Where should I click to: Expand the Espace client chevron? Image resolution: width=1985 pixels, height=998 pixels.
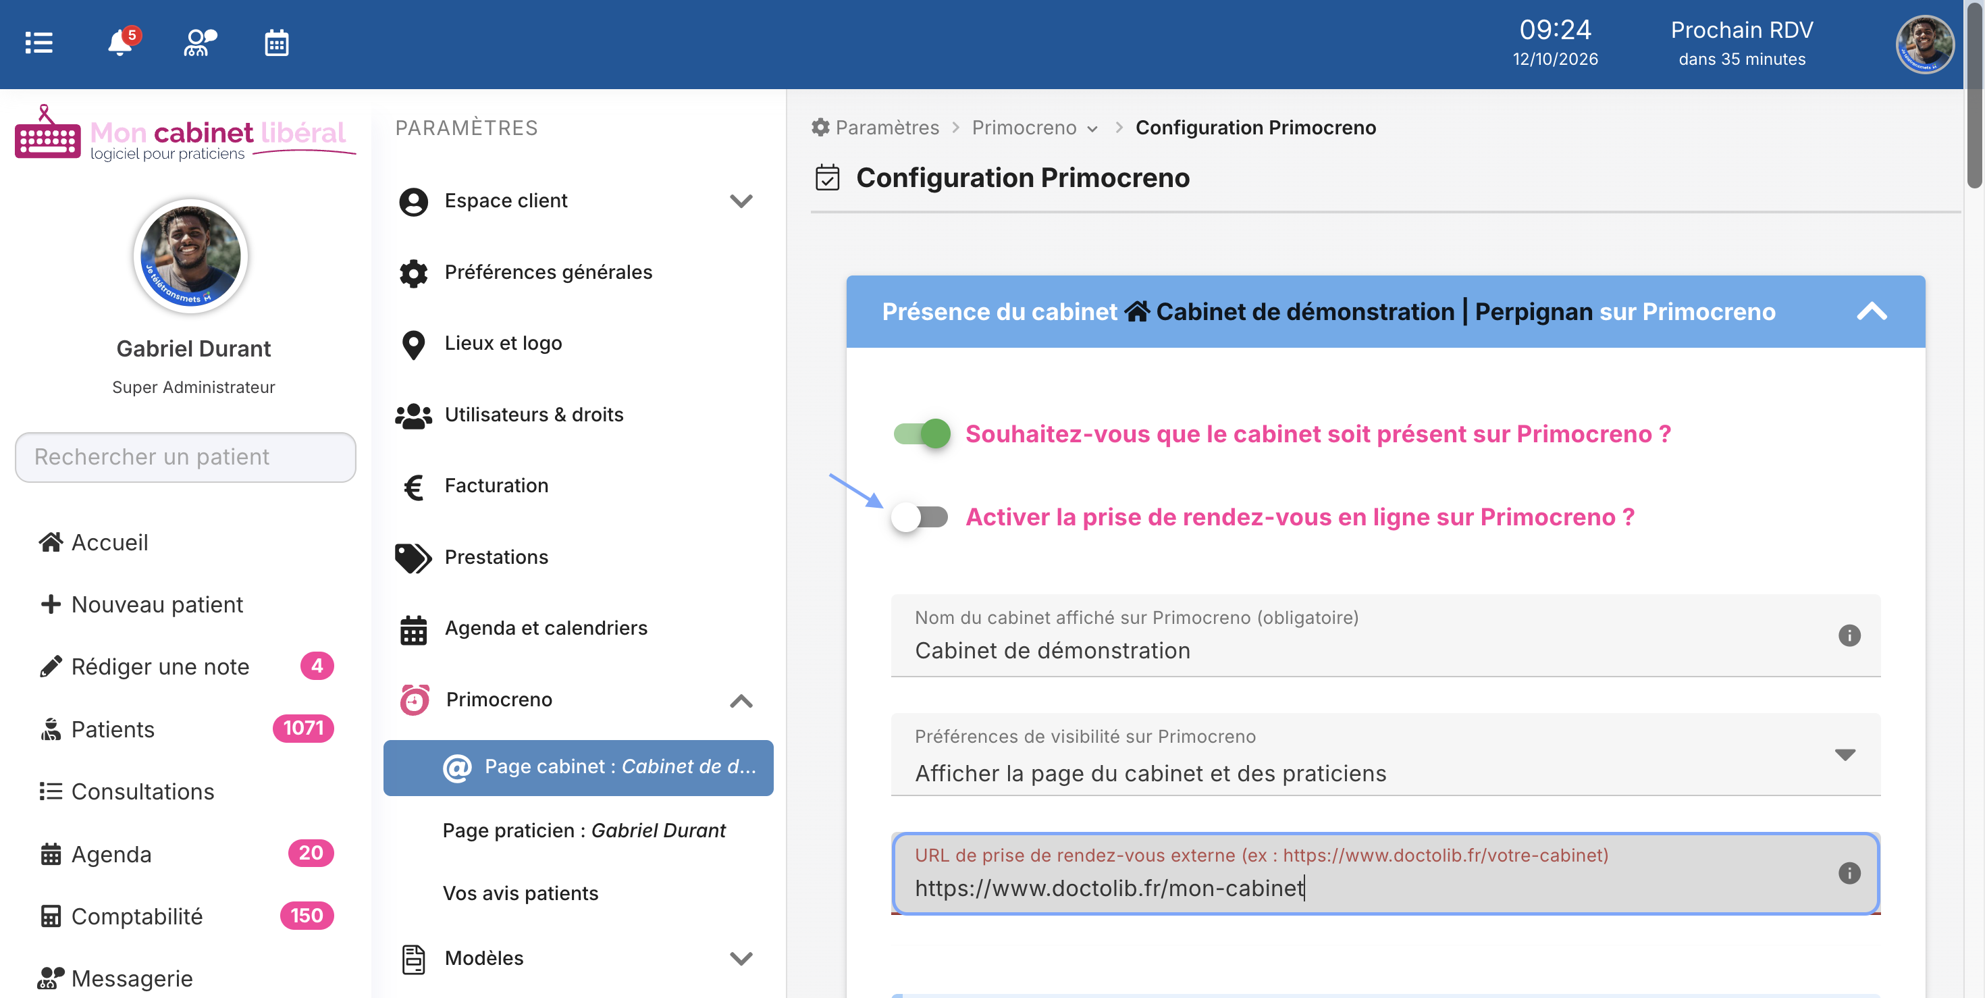pyautogui.click(x=741, y=201)
